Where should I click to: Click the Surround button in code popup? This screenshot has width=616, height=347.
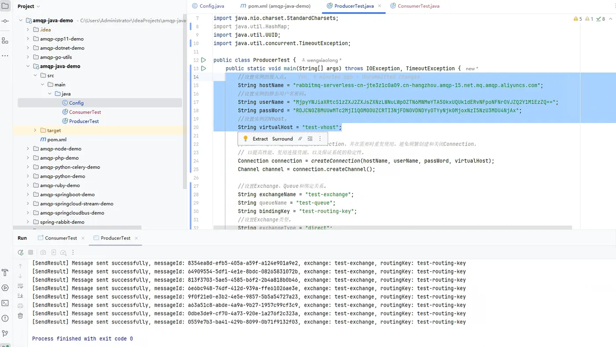coord(282,139)
